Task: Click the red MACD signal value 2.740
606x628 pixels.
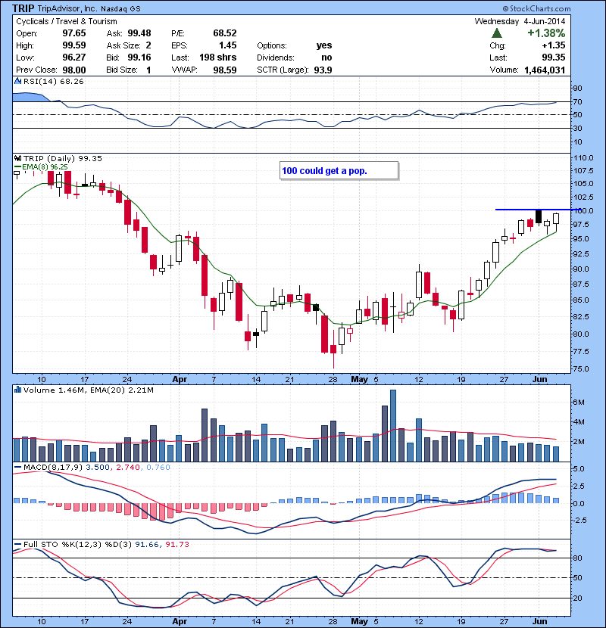Action: coord(128,468)
